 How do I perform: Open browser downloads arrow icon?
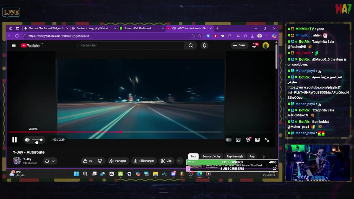pos(252,36)
